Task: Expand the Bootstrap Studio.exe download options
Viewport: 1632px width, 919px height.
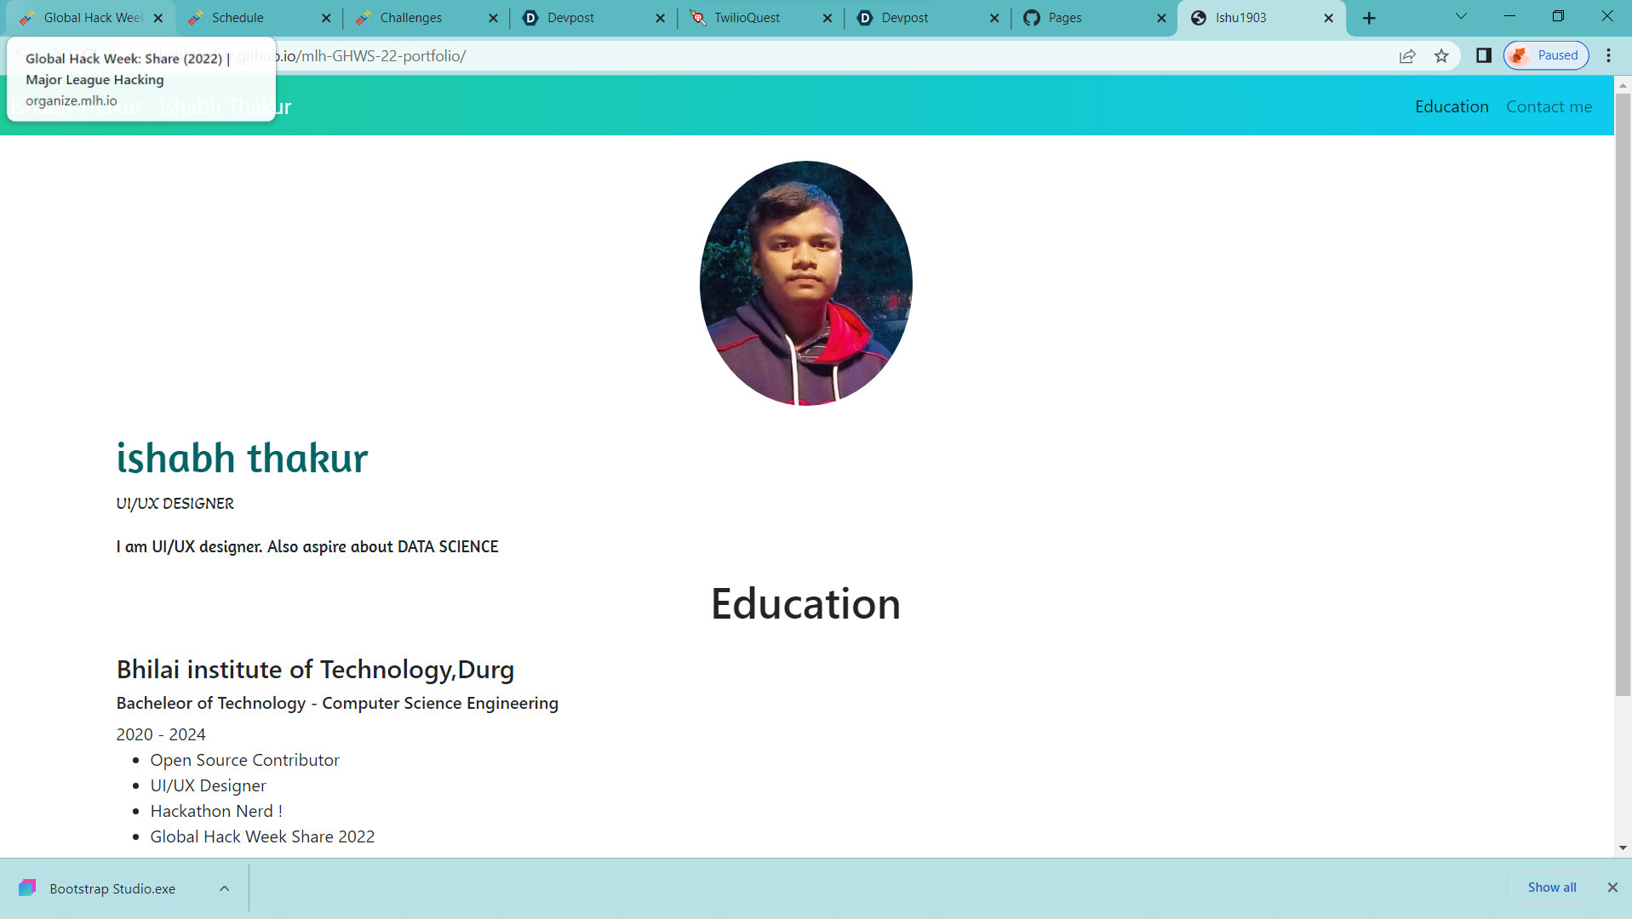Action: coord(225,888)
